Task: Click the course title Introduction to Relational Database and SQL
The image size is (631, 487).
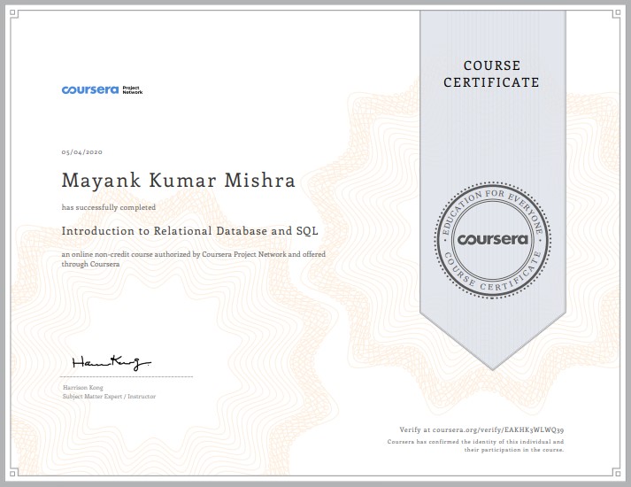Action: click(190, 231)
